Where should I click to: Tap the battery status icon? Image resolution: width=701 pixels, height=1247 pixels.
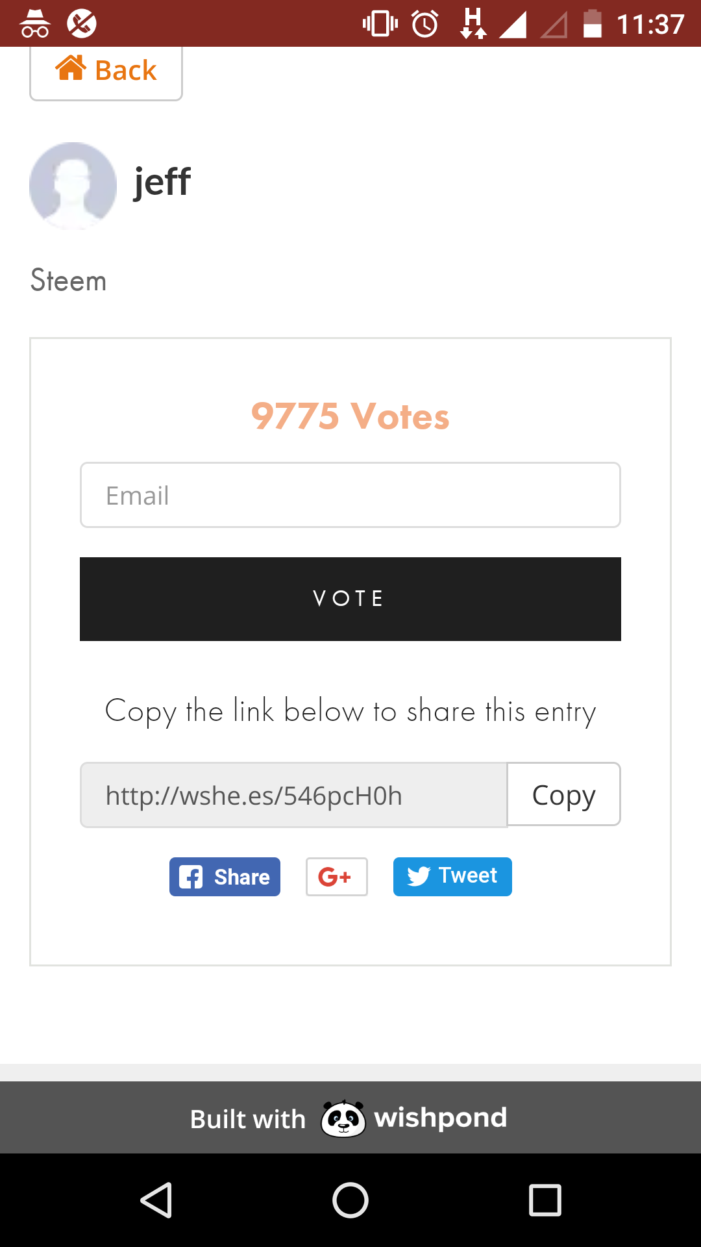click(x=592, y=24)
